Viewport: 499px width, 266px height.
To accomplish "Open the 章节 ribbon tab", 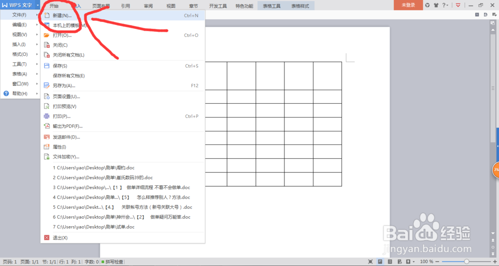I will [x=193, y=5].
